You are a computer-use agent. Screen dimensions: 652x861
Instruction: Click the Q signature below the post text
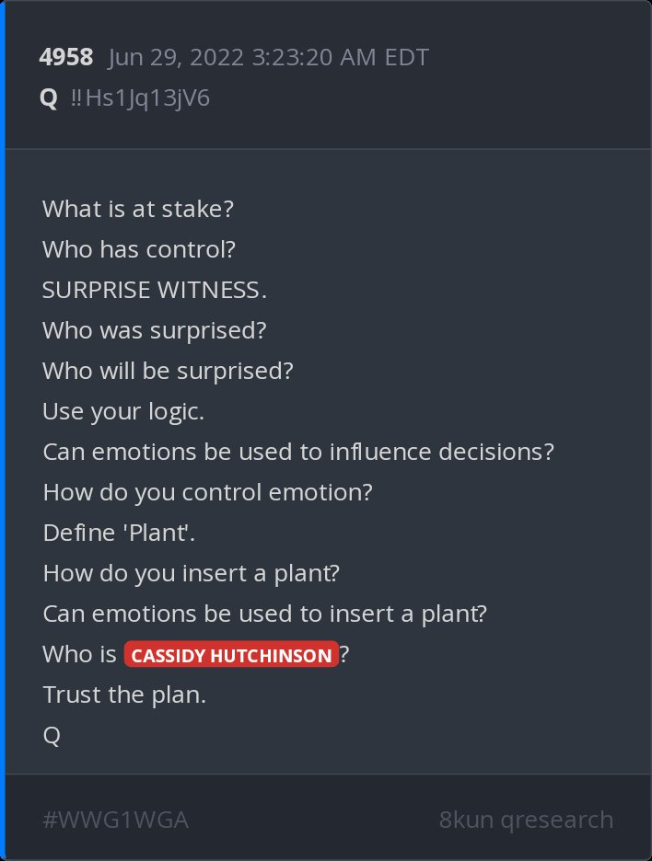pyautogui.click(x=52, y=736)
